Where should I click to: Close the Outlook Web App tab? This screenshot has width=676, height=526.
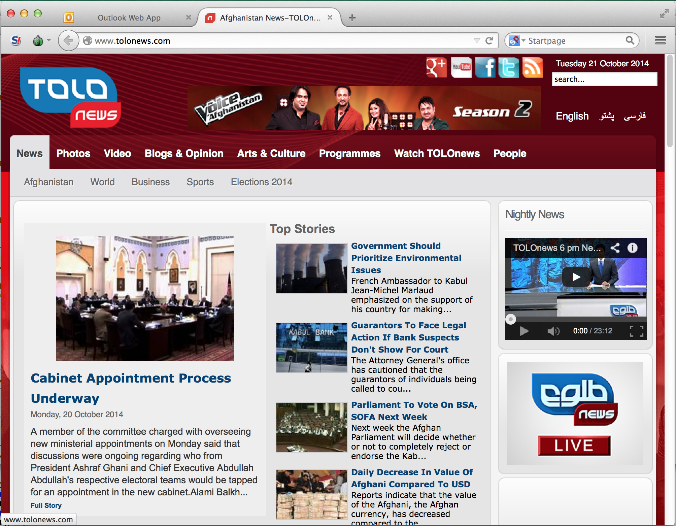point(189,17)
